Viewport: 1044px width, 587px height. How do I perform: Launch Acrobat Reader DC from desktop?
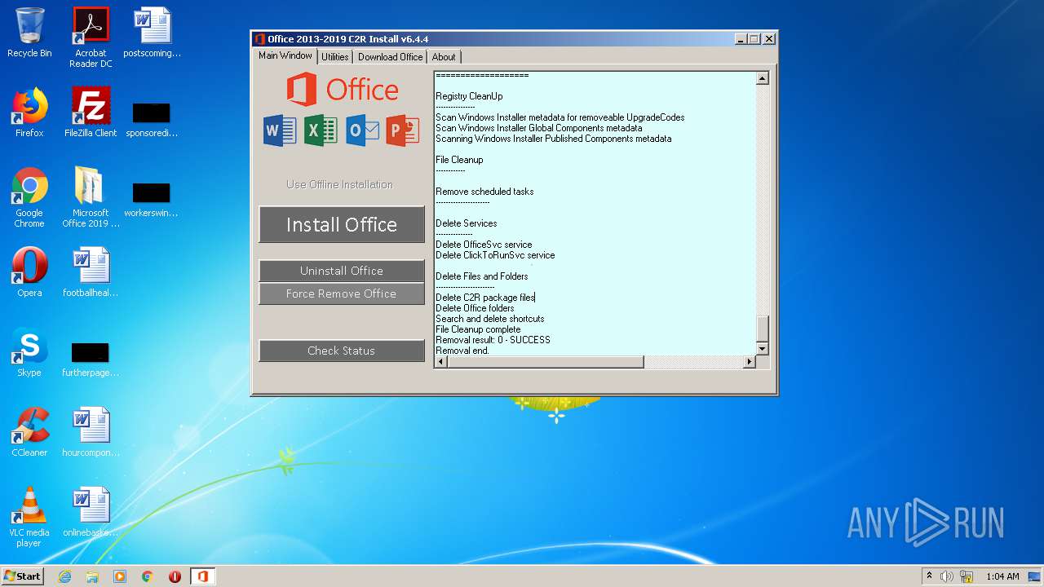(91, 38)
